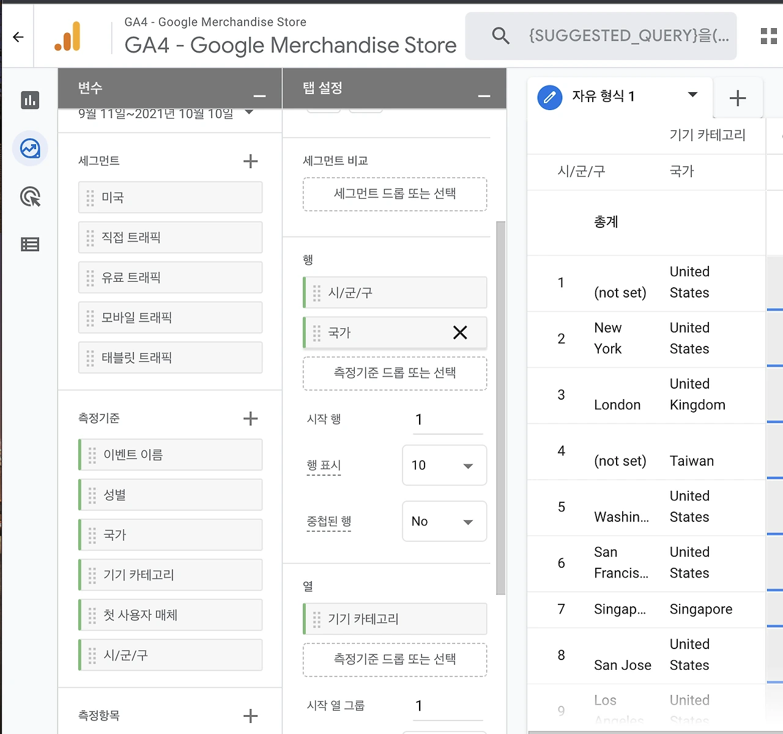Click the 중첩된 행 label
This screenshot has height=734, width=783.
(x=329, y=521)
